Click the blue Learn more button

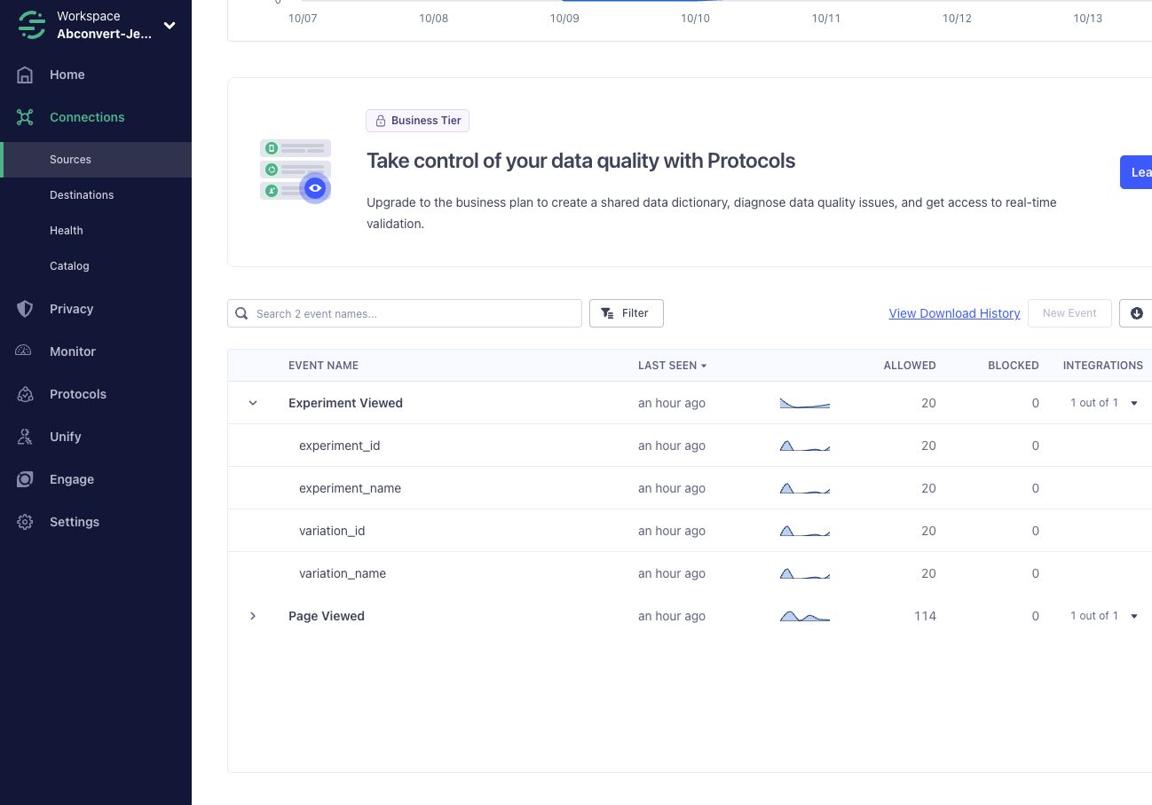pos(1136,172)
